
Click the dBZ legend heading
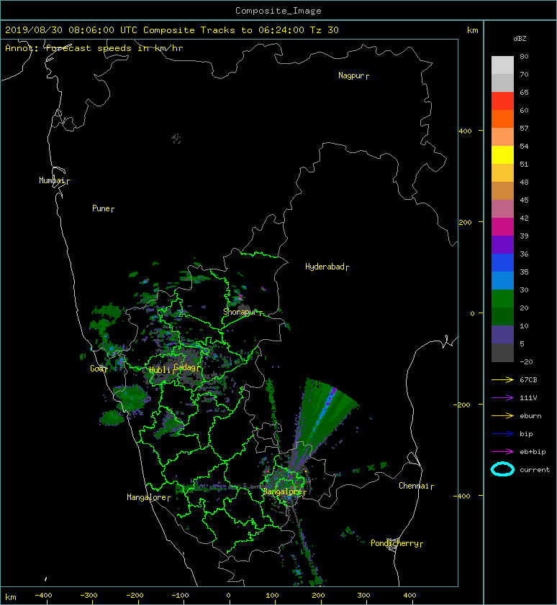coord(520,39)
